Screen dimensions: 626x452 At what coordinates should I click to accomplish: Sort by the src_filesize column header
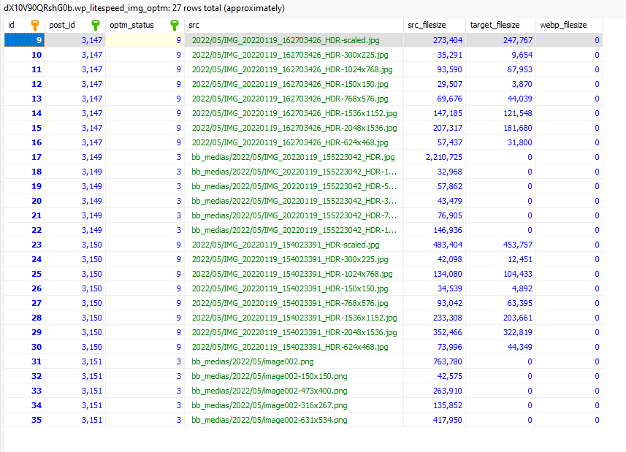pyautogui.click(x=435, y=25)
